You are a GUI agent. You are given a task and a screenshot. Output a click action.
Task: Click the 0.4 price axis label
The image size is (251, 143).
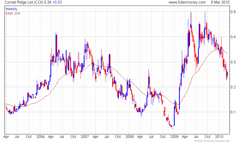[233, 37]
